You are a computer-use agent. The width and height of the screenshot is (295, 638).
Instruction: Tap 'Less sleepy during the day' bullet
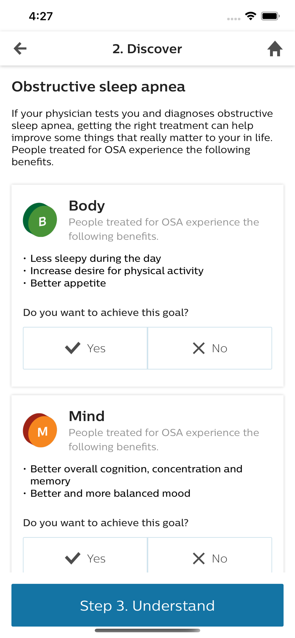(x=95, y=258)
